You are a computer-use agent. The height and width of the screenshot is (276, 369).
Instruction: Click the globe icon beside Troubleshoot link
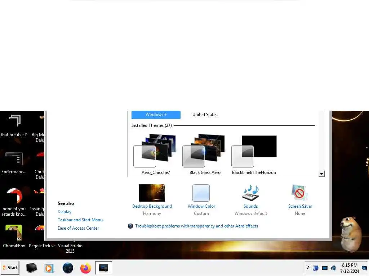(x=130, y=226)
